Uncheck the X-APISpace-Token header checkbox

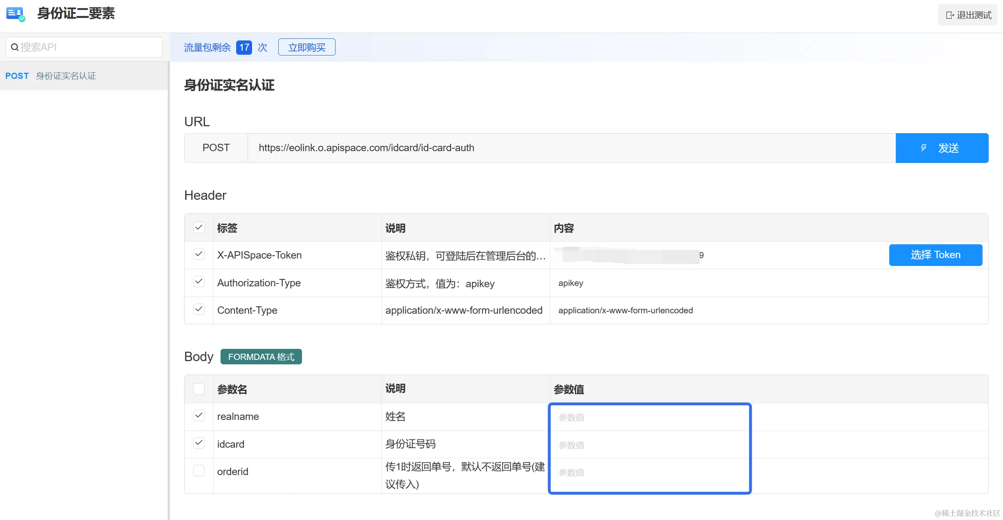[199, 254]
